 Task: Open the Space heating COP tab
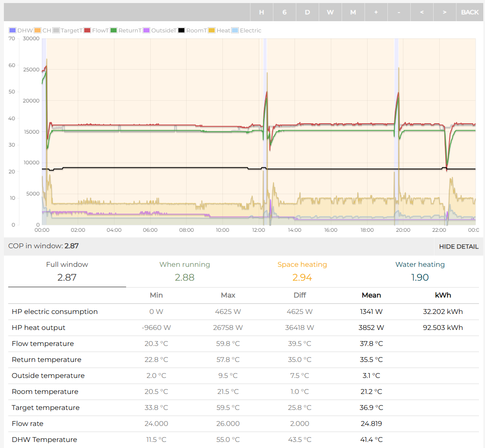(x=302, y=271)
